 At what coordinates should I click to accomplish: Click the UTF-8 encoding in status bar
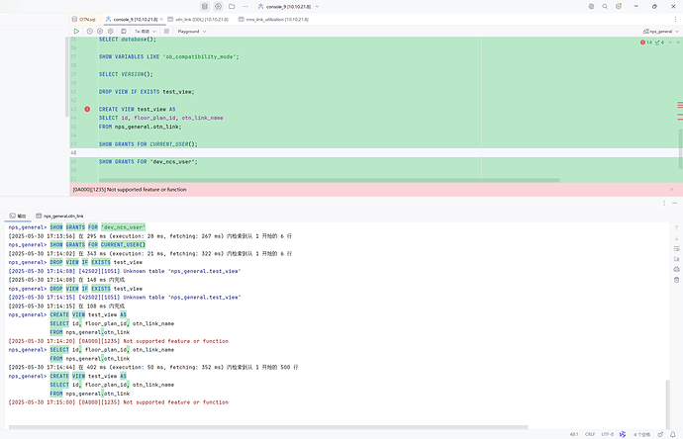coord(607,434)
